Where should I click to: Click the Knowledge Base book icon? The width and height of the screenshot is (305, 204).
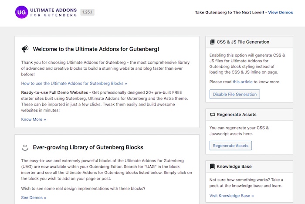pos(213,167)
